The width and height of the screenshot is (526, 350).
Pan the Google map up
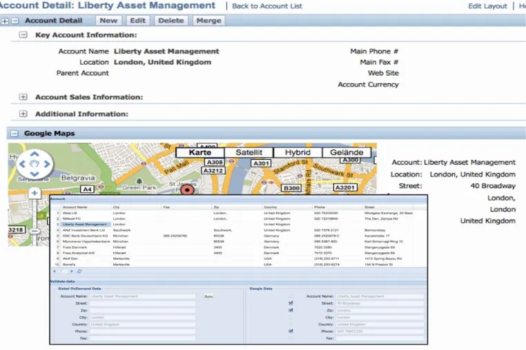pyautogui.click(x=35, y=154)
